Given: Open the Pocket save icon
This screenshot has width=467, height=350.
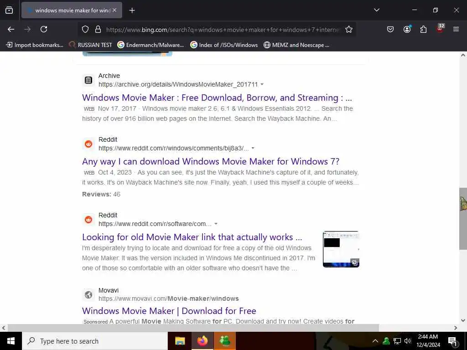Looking at the screenshot, I should point(390,29).
